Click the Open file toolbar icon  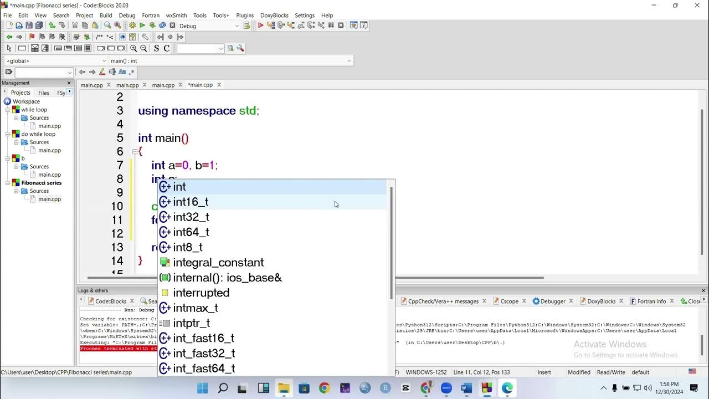tap(19, 25)
